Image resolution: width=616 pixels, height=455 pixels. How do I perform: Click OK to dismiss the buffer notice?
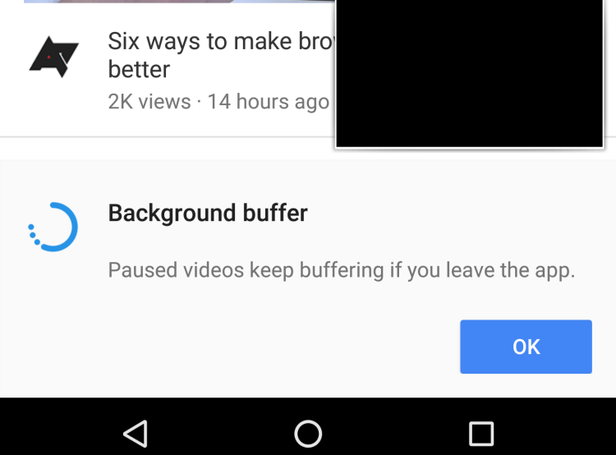[x=526, y=347]
